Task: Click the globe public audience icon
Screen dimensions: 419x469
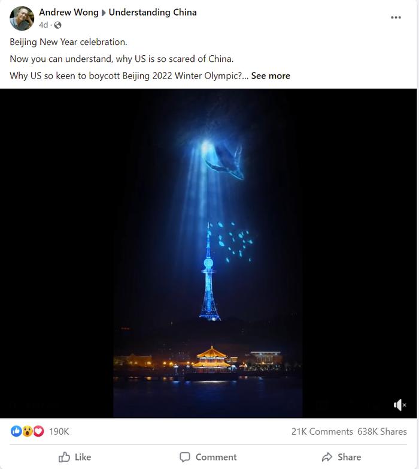Action: (57, 25)
